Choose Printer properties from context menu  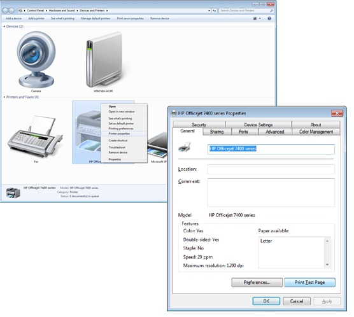(x=124, y=134)
